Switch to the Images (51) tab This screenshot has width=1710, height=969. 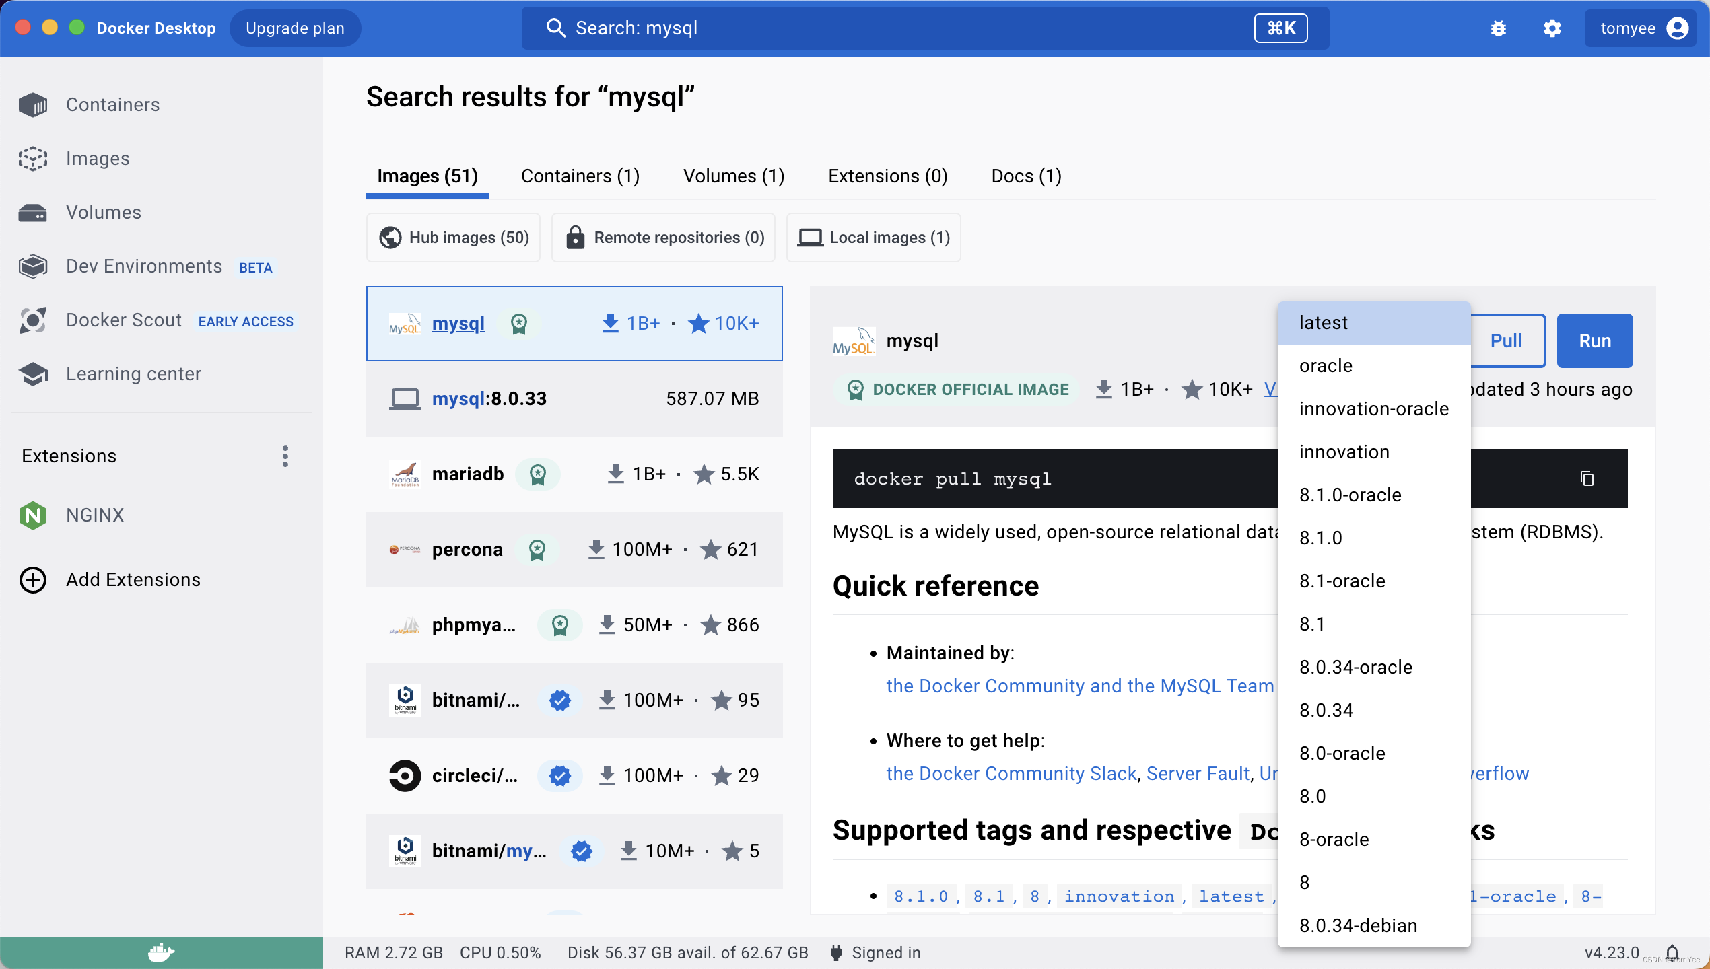click(x=427, y=176)
